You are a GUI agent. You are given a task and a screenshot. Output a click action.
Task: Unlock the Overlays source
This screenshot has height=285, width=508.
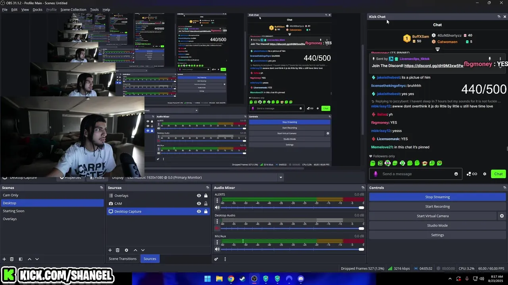coord(206,196)
